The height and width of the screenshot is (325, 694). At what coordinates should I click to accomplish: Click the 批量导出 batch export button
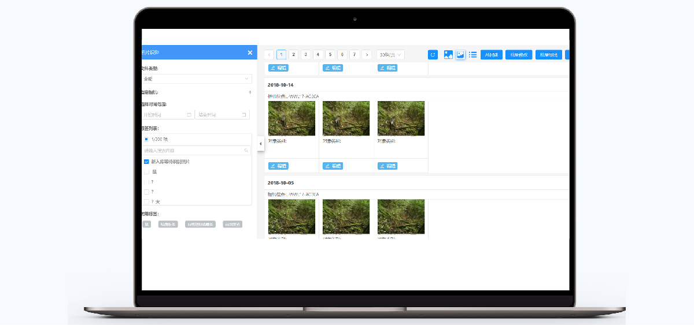549,55
